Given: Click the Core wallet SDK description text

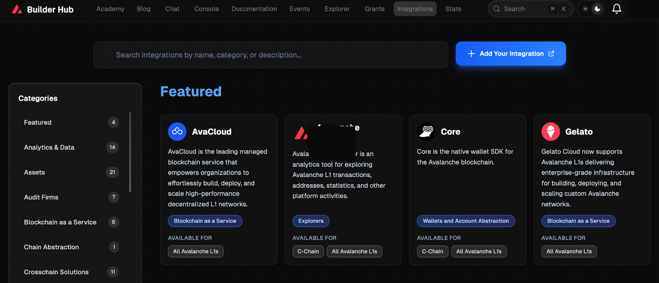Looking at the screenshot, I should (465, 157).
